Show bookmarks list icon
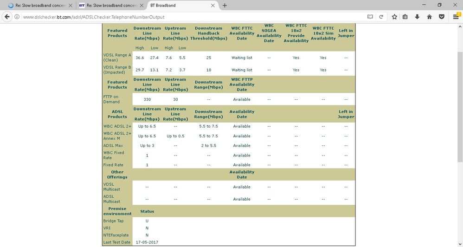The image size is (463, 247). click(405, 17)
